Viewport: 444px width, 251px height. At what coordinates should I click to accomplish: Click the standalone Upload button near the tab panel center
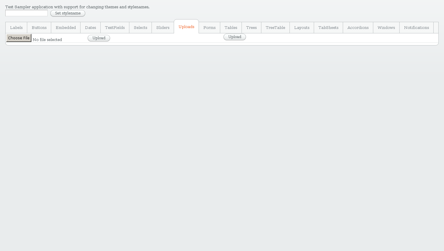[x=235, y=37]
